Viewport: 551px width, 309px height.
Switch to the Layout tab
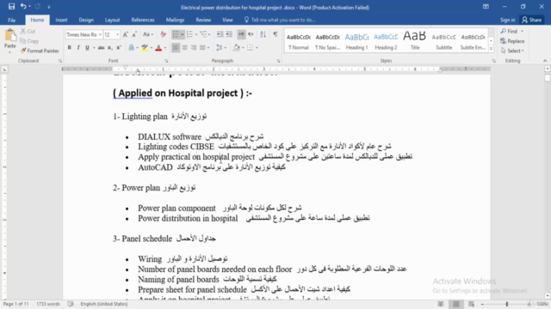tap(113, 20)
